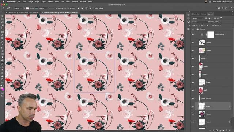Open the Layer menu
234x132 pixels.
[x=37, y=1]
